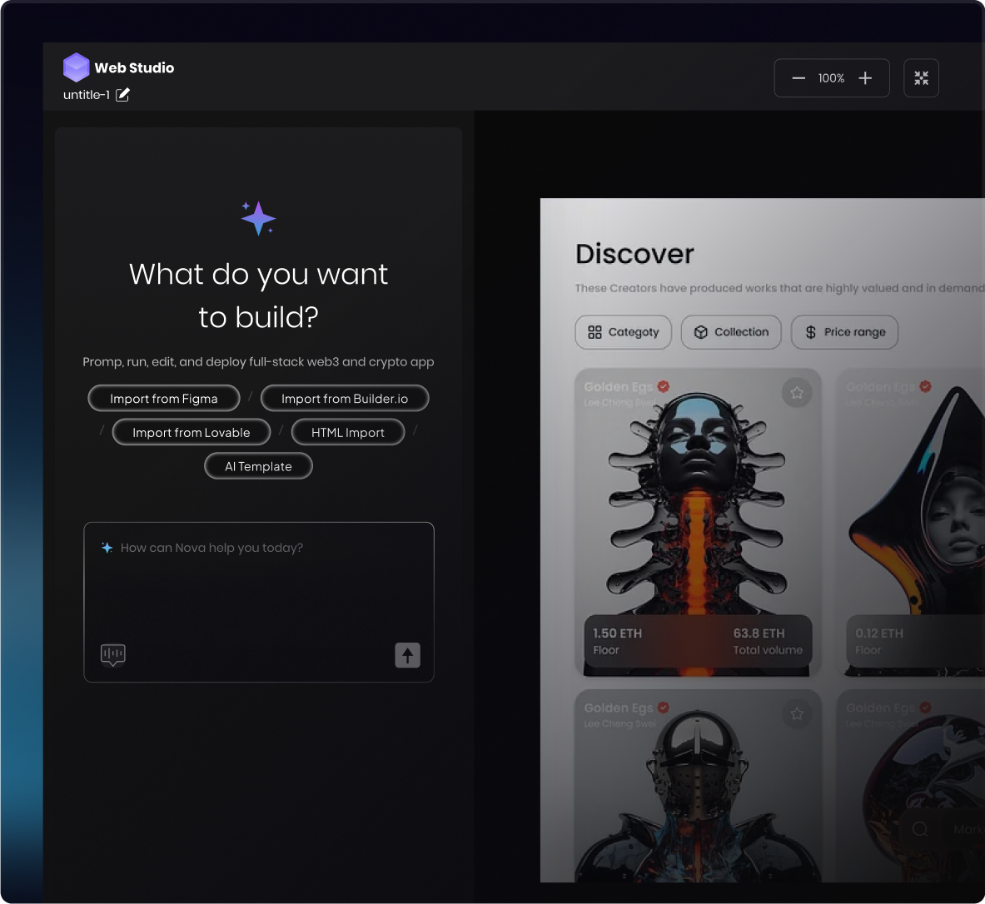The image size is (985, 904).
Task: Focus the Nova prompt input field
Action: tap(259, 602)
